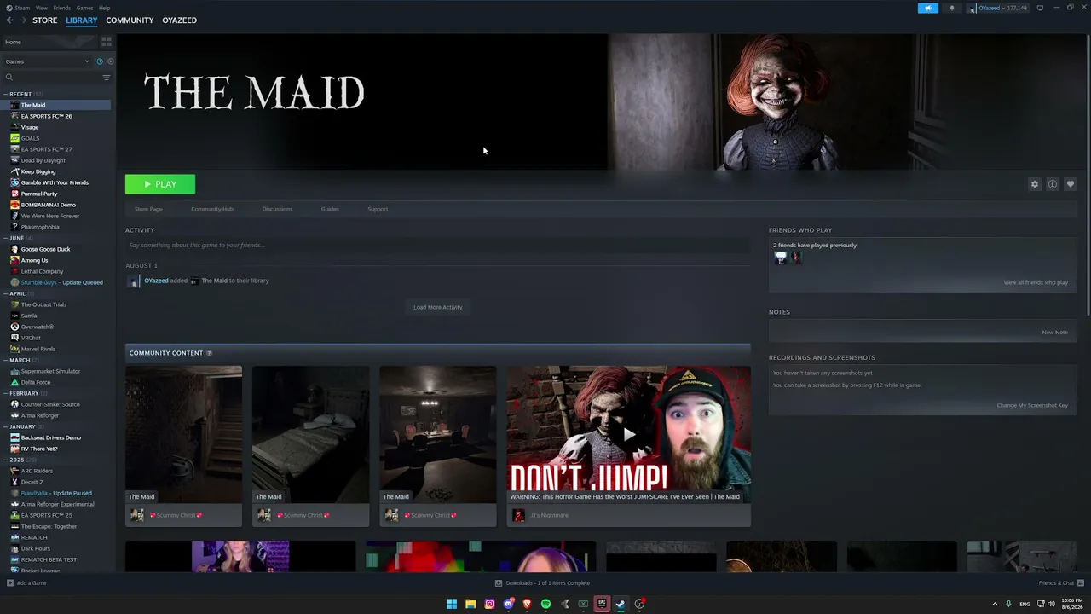Open Epic Games Launcher on taskbar
Viewport: 1091px width, 614px height.
pyautogui.click(x=602, y=604)
